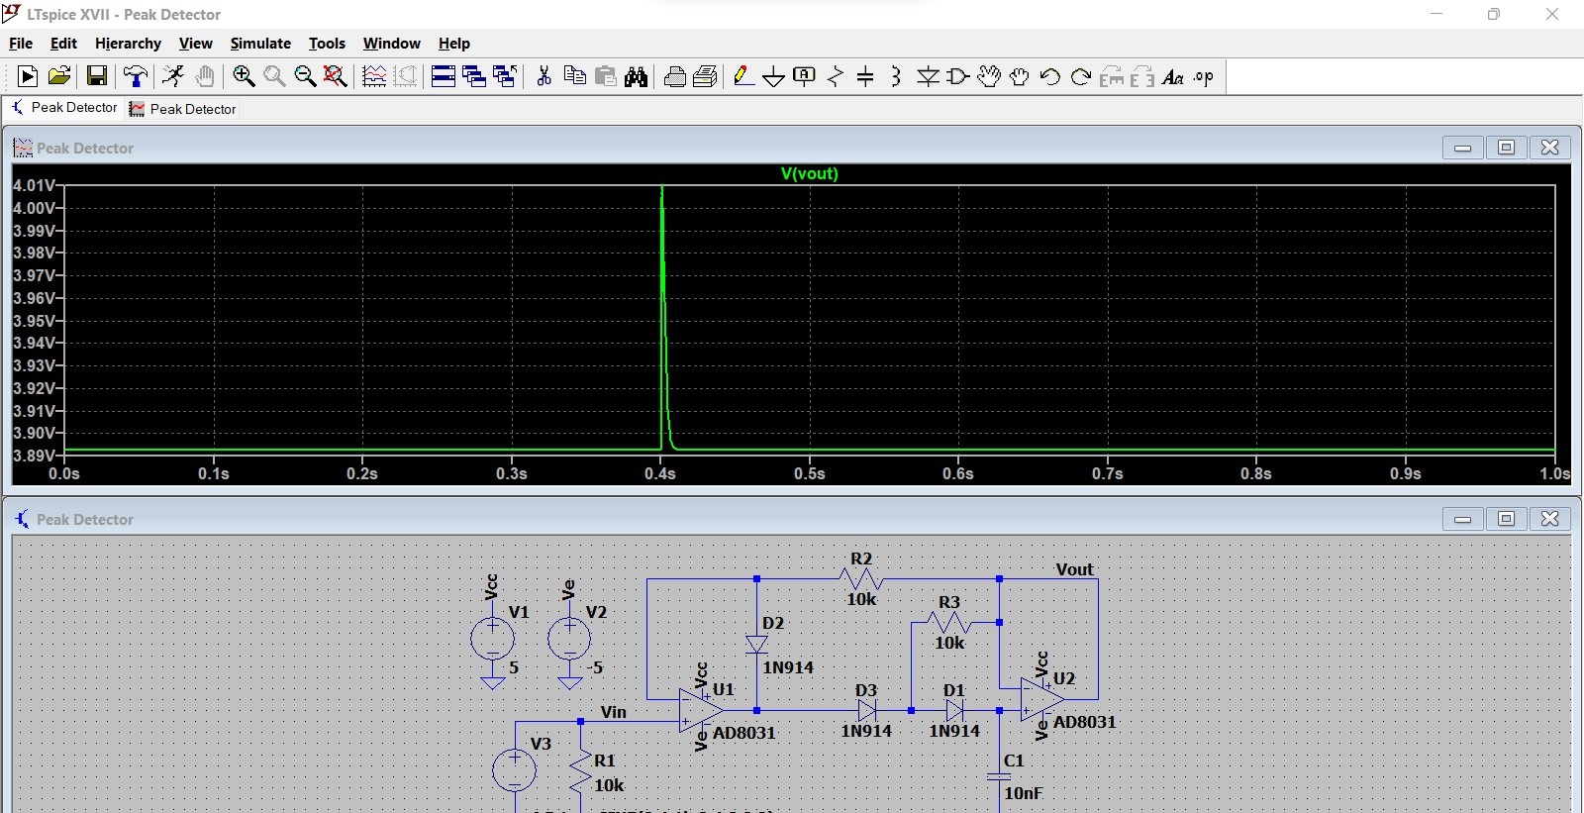Switch to the Peak Detector waveform tab
The height and width of the screenshot is (813, 1584).
coord(183,109)
